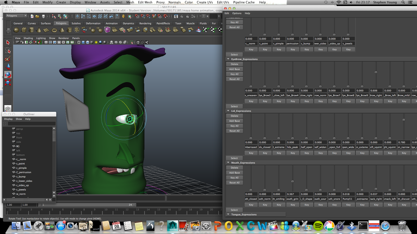The image size is (417, 234).
Task: Open a scene using the folder icon
Action: (37, 16)
